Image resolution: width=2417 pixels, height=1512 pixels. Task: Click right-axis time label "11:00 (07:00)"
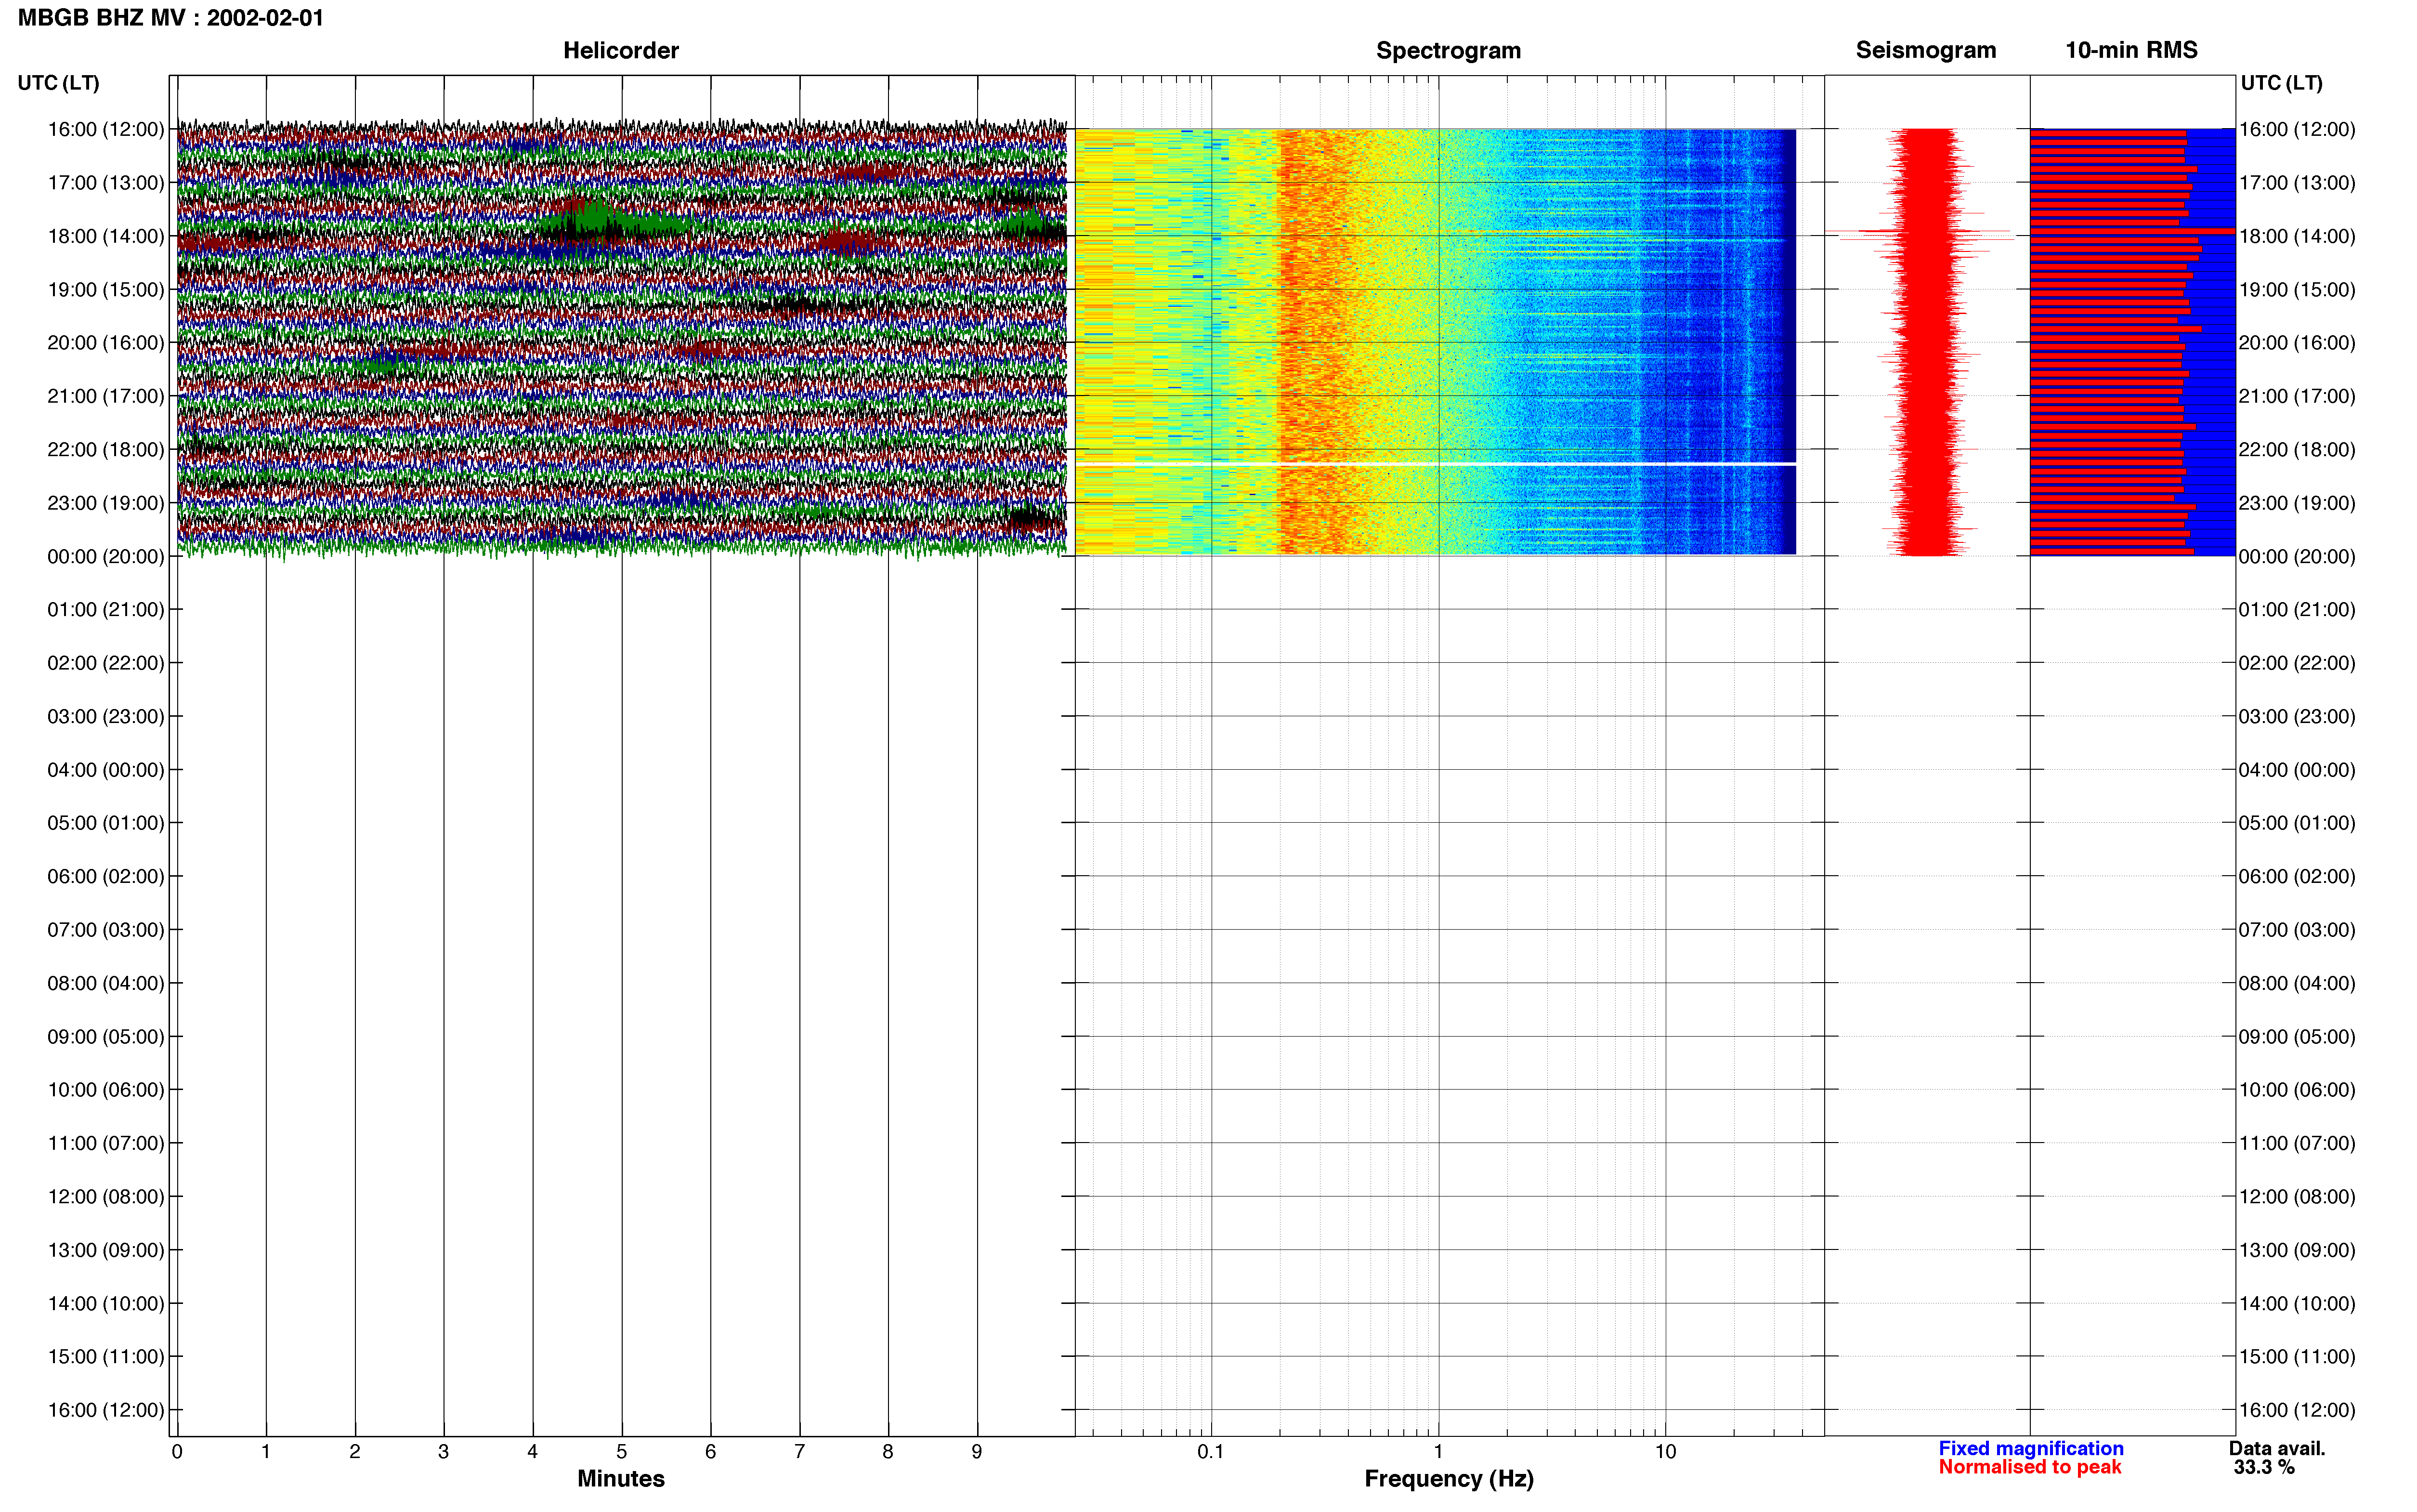[x=2297, y=1143]
